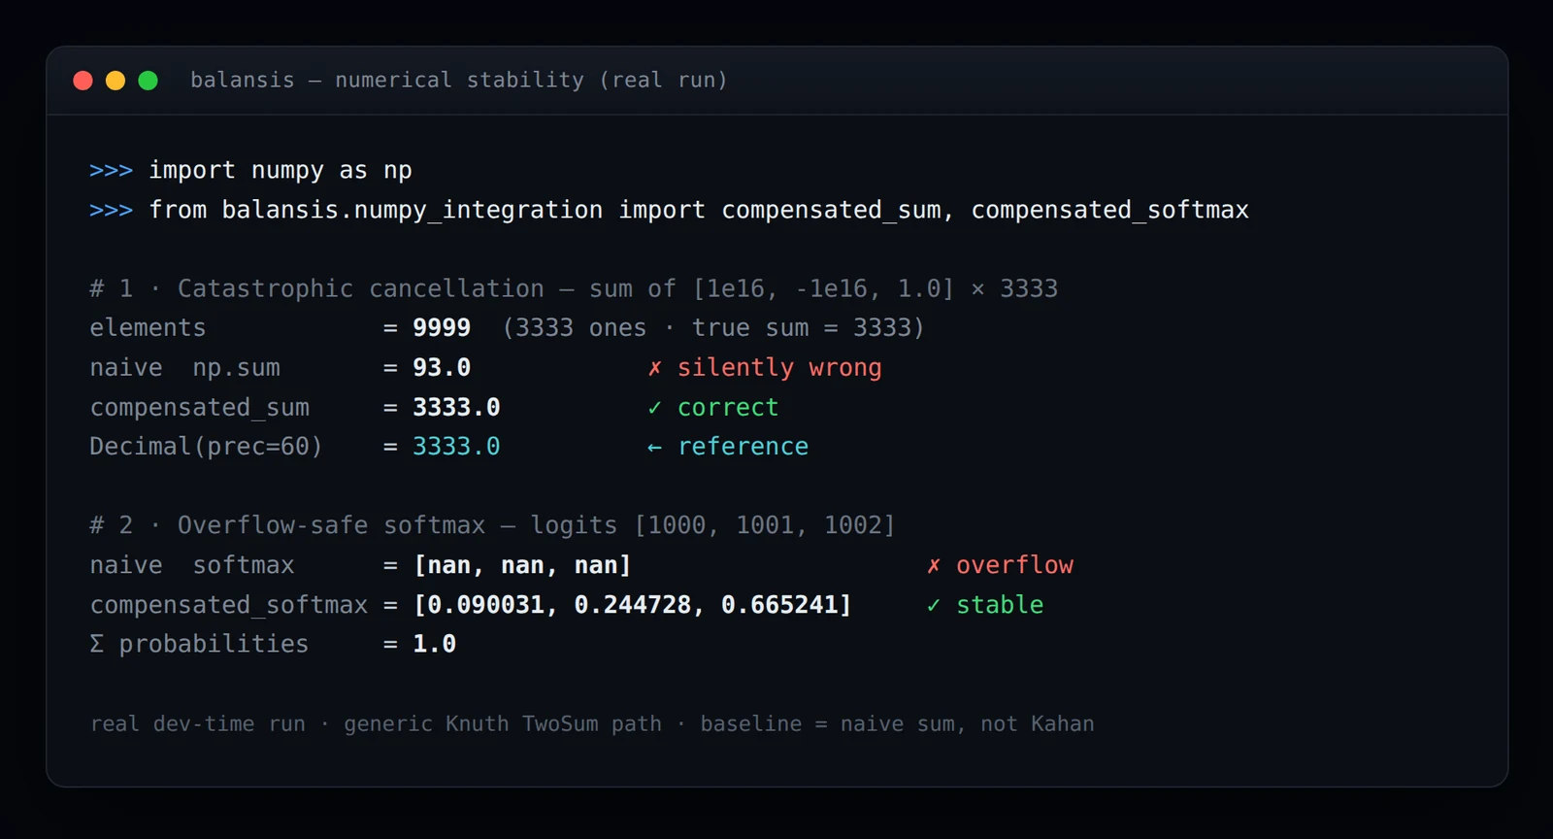This screenshot has height=839, width=1553.
Task: Click the footer 'real dev-time run' note
Action: 198,724
